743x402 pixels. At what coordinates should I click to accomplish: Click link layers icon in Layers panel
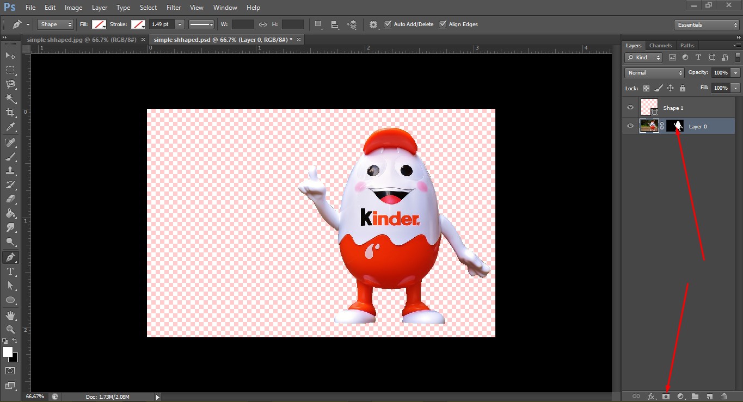click(x=636, y=397)
